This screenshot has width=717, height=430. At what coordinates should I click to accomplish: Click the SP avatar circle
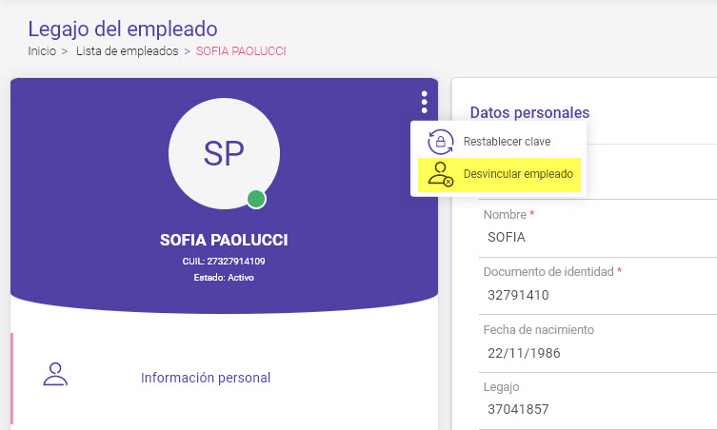click(x=224, y=151)
